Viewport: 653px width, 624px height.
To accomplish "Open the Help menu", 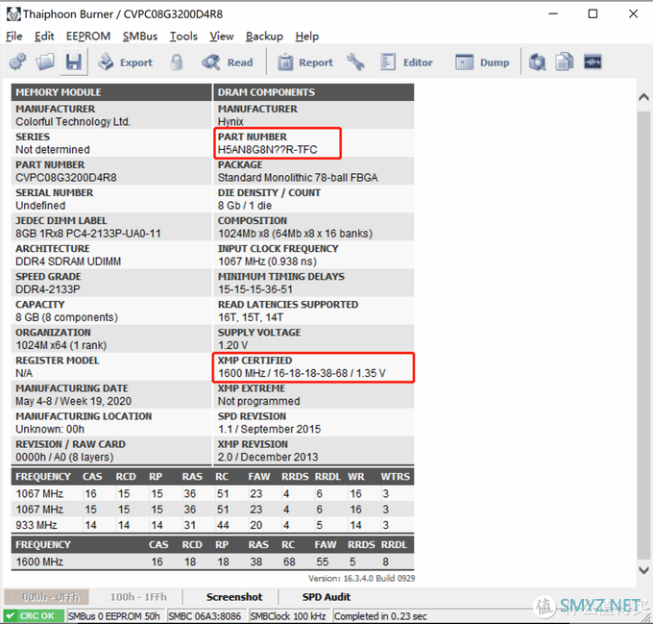I will [x=307, y=37].
